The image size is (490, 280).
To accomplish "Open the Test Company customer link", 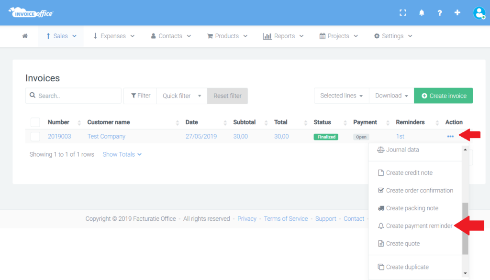I will pos(106,136).
